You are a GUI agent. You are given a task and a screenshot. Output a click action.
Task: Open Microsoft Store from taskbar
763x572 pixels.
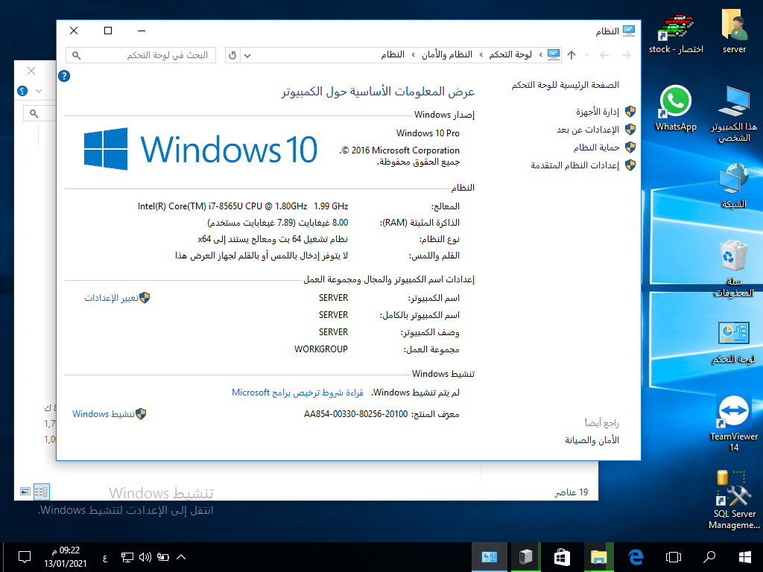click(562, 557)
